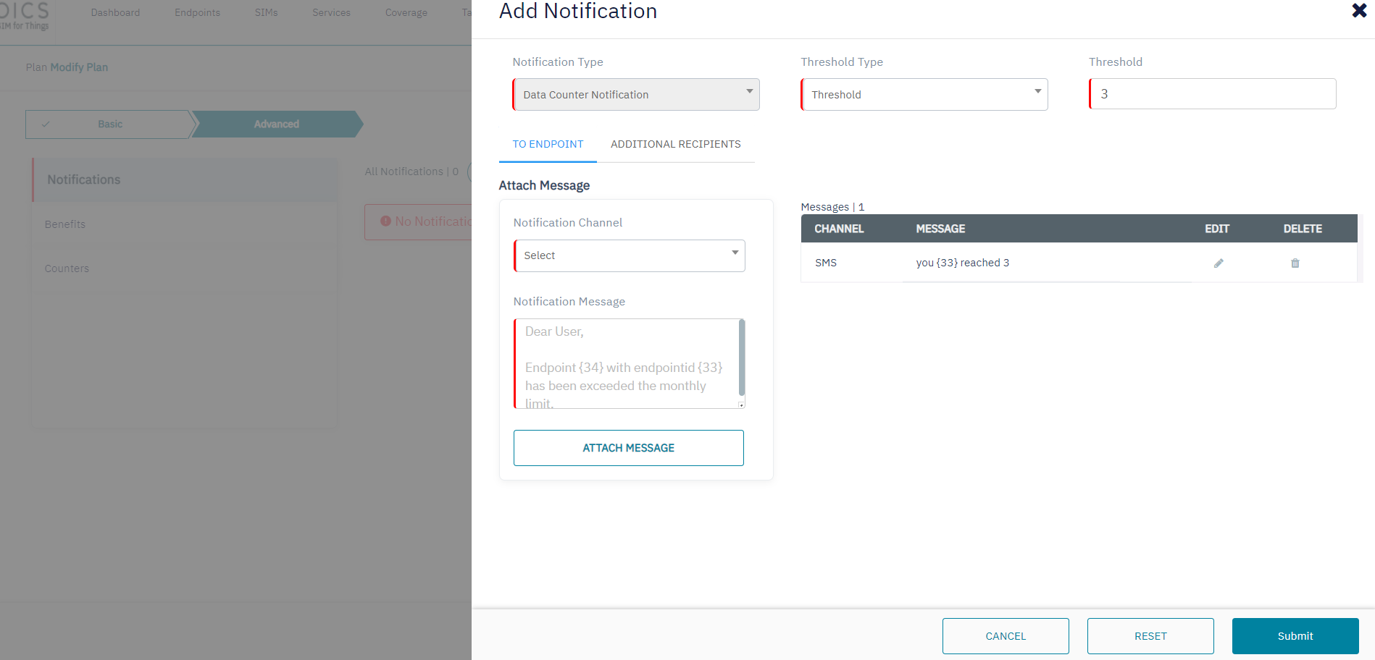Open the Dashboard menu item
Viewport: 1375px width, 660px height.
click(115, 13)
